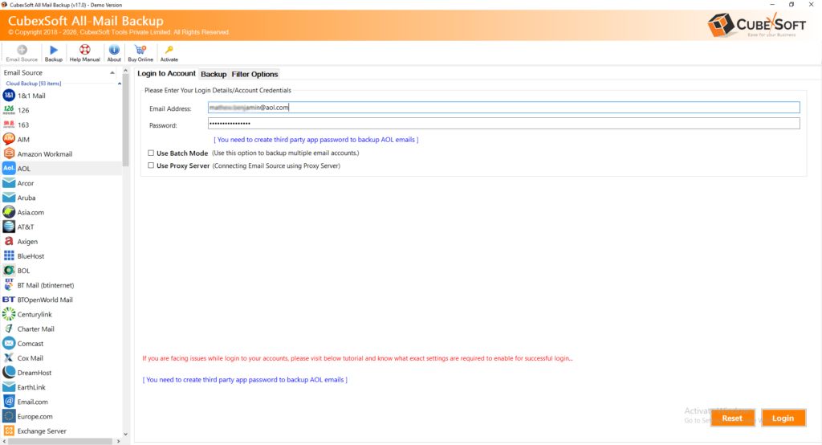Select the 1&1 Mail icon
822x445 pixels.
pos(9,95)
